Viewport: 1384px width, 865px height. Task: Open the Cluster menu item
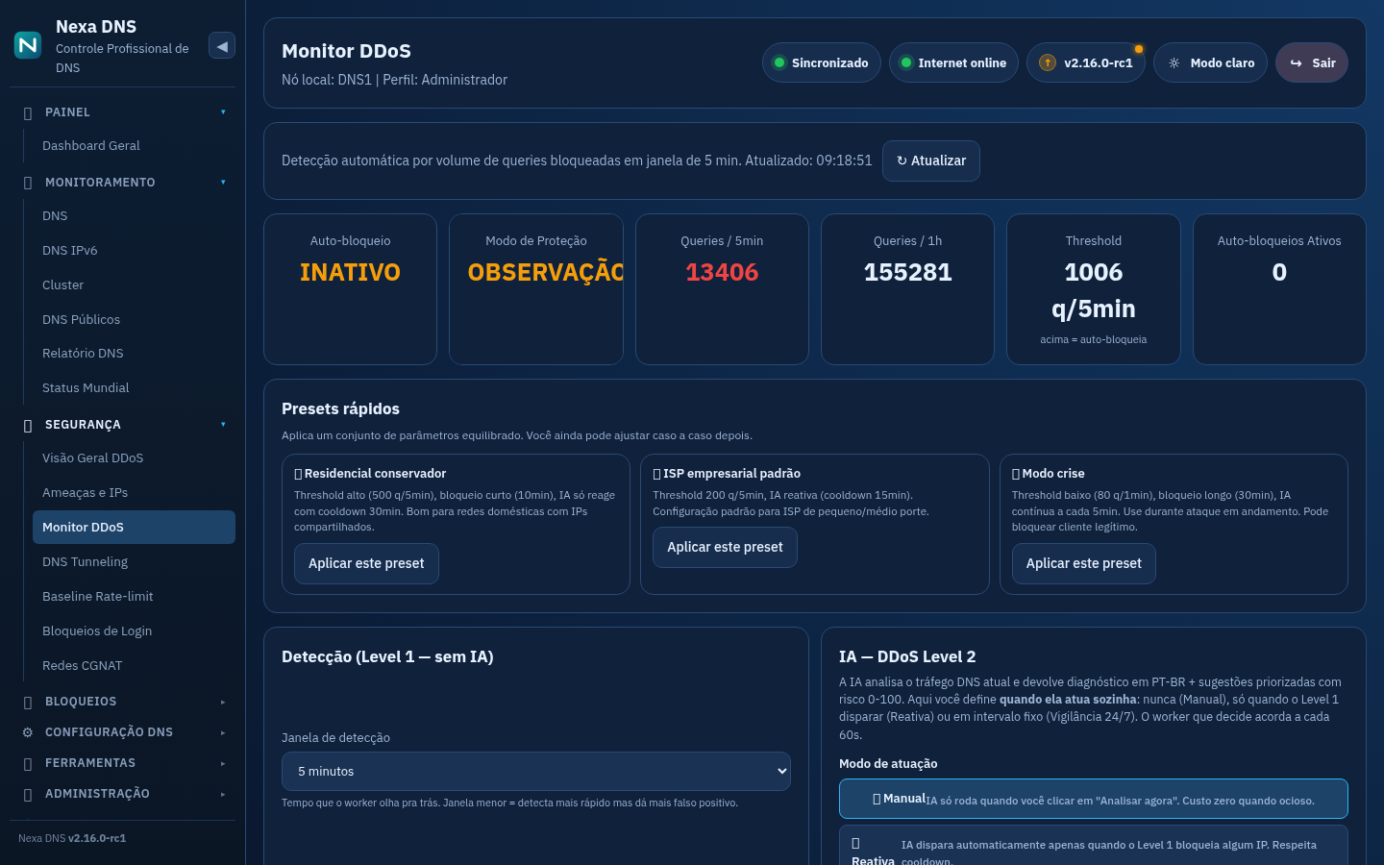pos(134,285)
